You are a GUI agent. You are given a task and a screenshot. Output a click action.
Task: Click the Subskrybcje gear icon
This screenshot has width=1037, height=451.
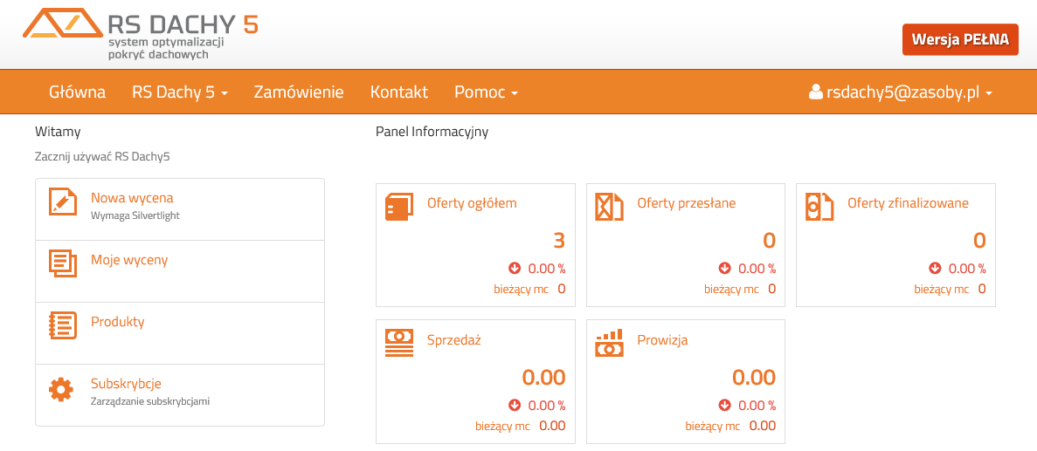[x=61, y=389]
